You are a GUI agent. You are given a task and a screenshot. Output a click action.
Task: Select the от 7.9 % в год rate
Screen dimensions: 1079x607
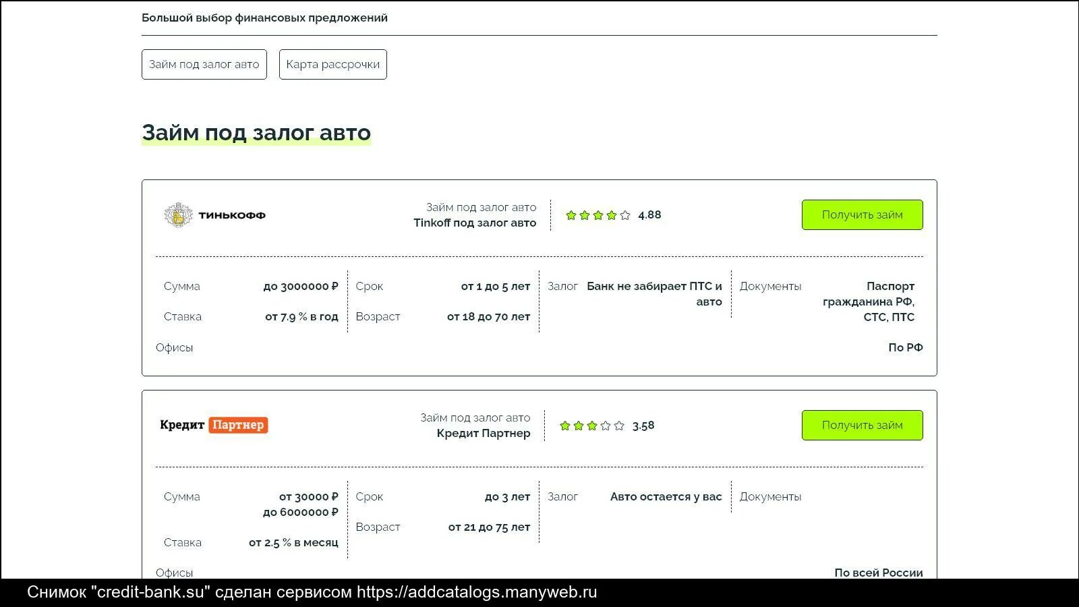(x=301, y=316)
